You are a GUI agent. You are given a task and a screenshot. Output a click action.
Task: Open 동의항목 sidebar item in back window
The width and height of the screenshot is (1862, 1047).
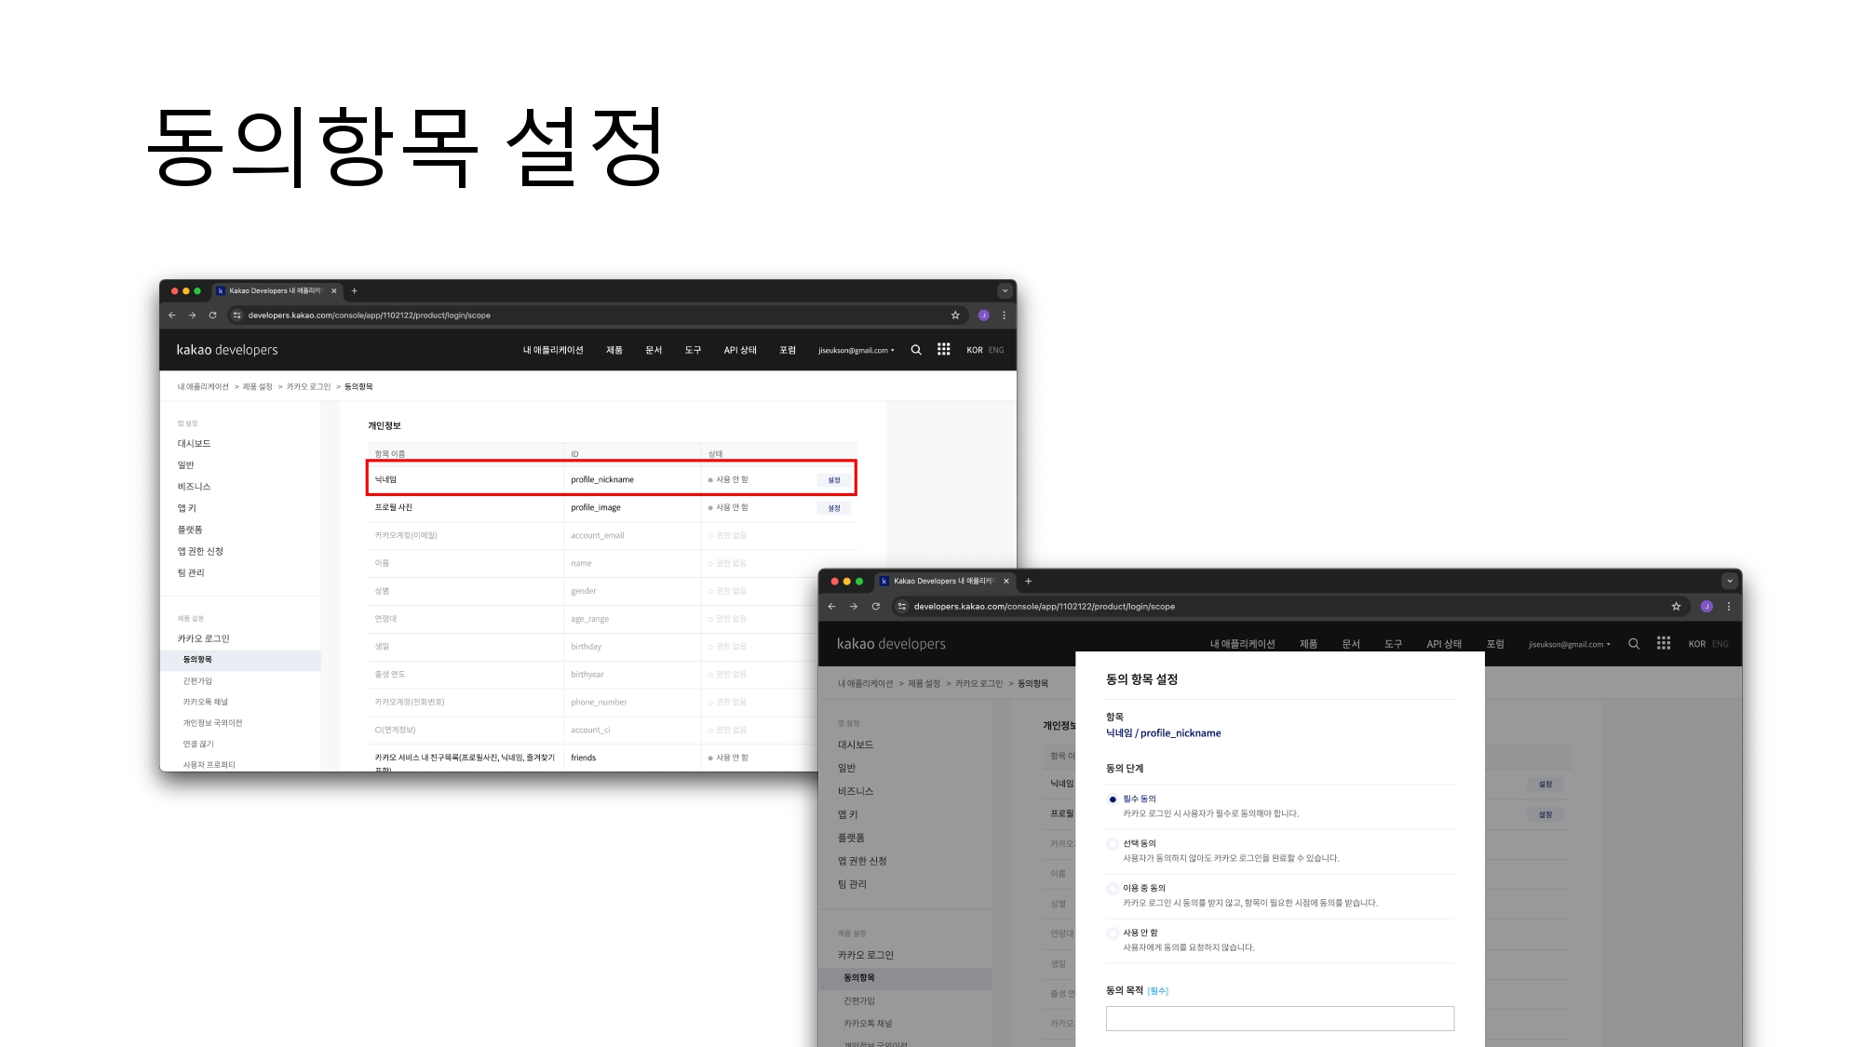click(197, 659)
